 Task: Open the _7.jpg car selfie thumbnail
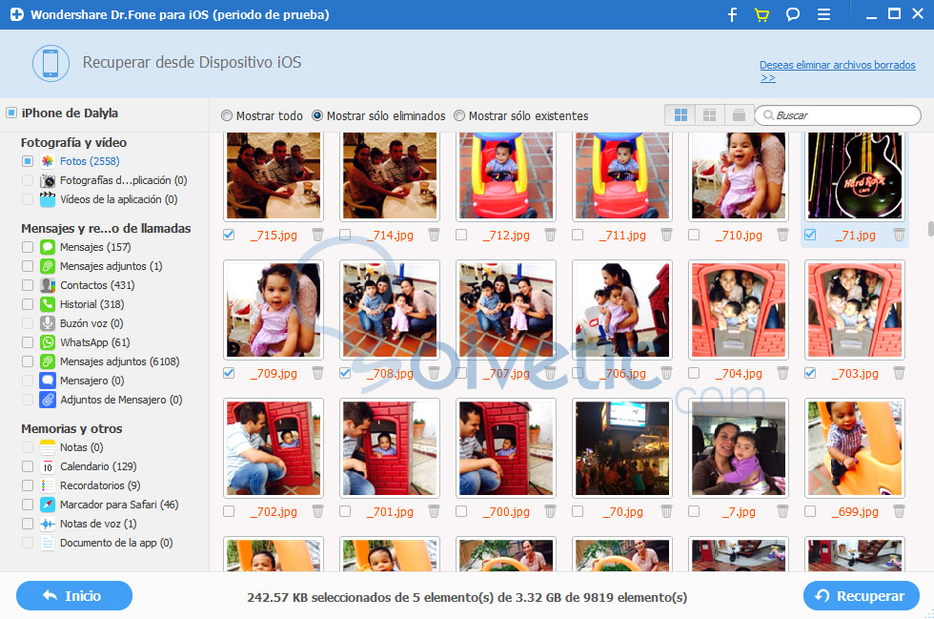click(738, 448)
